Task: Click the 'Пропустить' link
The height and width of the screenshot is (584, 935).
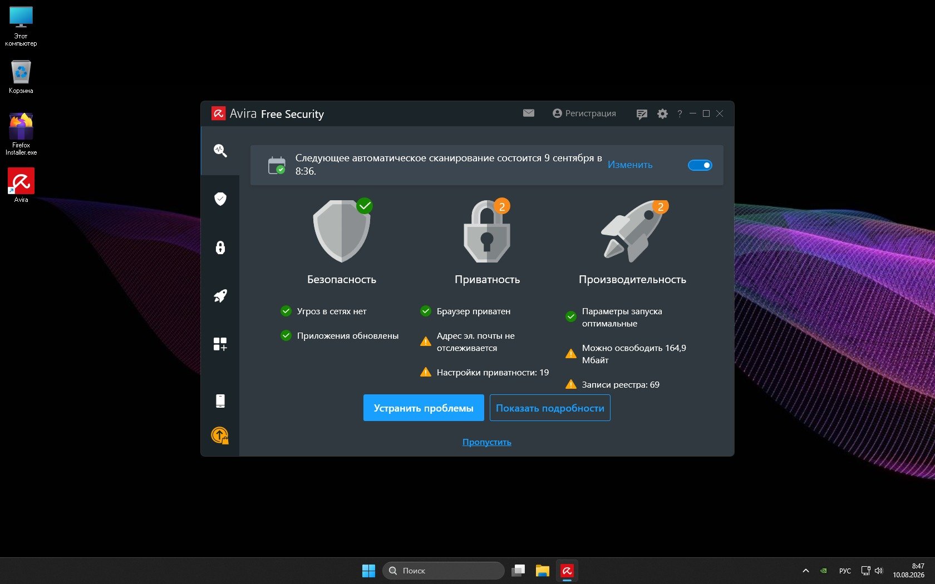Action: tap(487, 442)
